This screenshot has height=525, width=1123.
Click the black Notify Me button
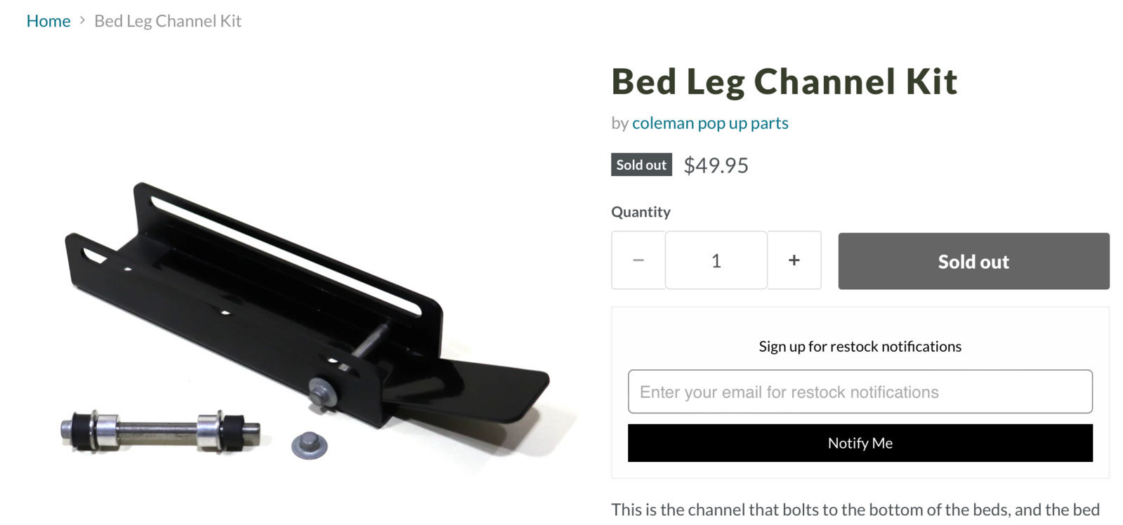tap(860, 443)
